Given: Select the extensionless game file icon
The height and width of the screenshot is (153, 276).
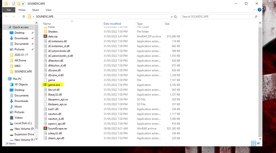Looking at the screenshot, I should click(45, 80).
